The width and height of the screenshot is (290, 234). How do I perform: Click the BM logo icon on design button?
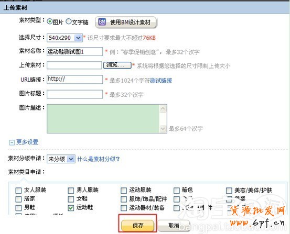102,22
